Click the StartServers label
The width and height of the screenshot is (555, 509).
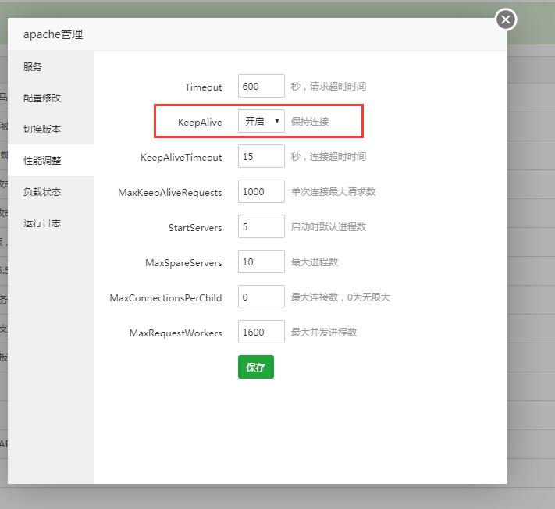click(x=195, y=227)
